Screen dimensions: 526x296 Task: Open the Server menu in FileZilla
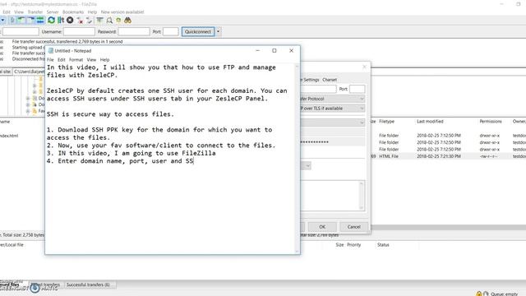[x=53, y=12]
